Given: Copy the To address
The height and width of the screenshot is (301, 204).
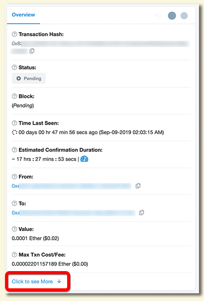Looking at the screenshot, I should coord(141,213).
